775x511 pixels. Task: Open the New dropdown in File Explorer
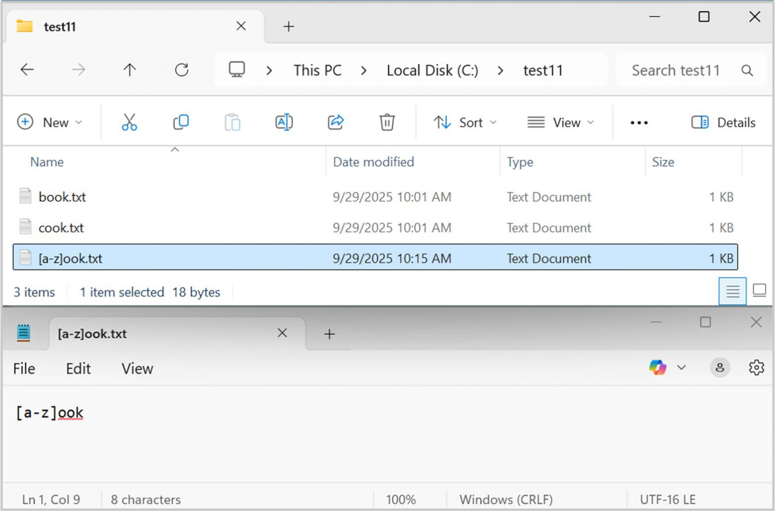[50, 122]
